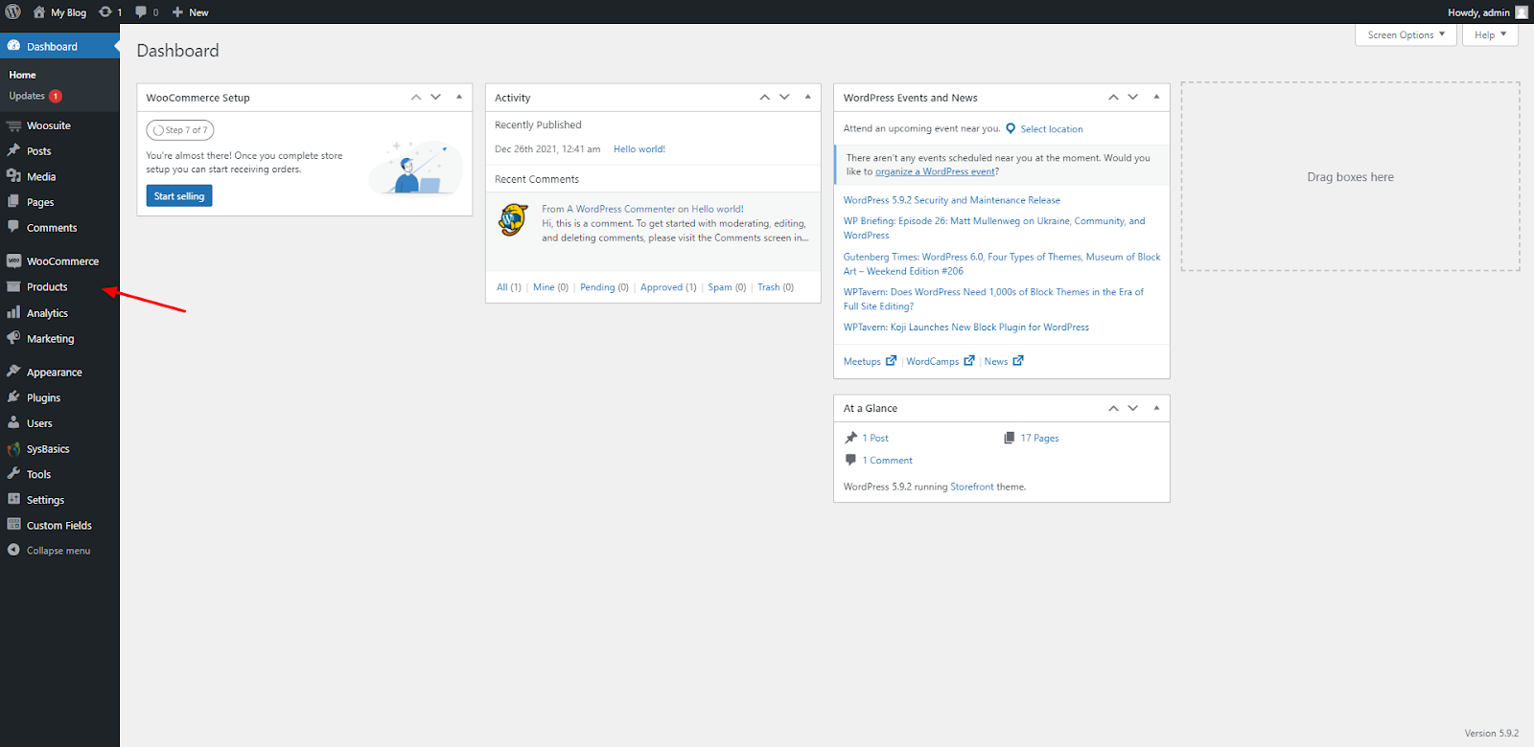The image size is (1534, 747).
Task: Click the Settings sidebar icon
Action: pyautogui.click(x=13, y=499)
